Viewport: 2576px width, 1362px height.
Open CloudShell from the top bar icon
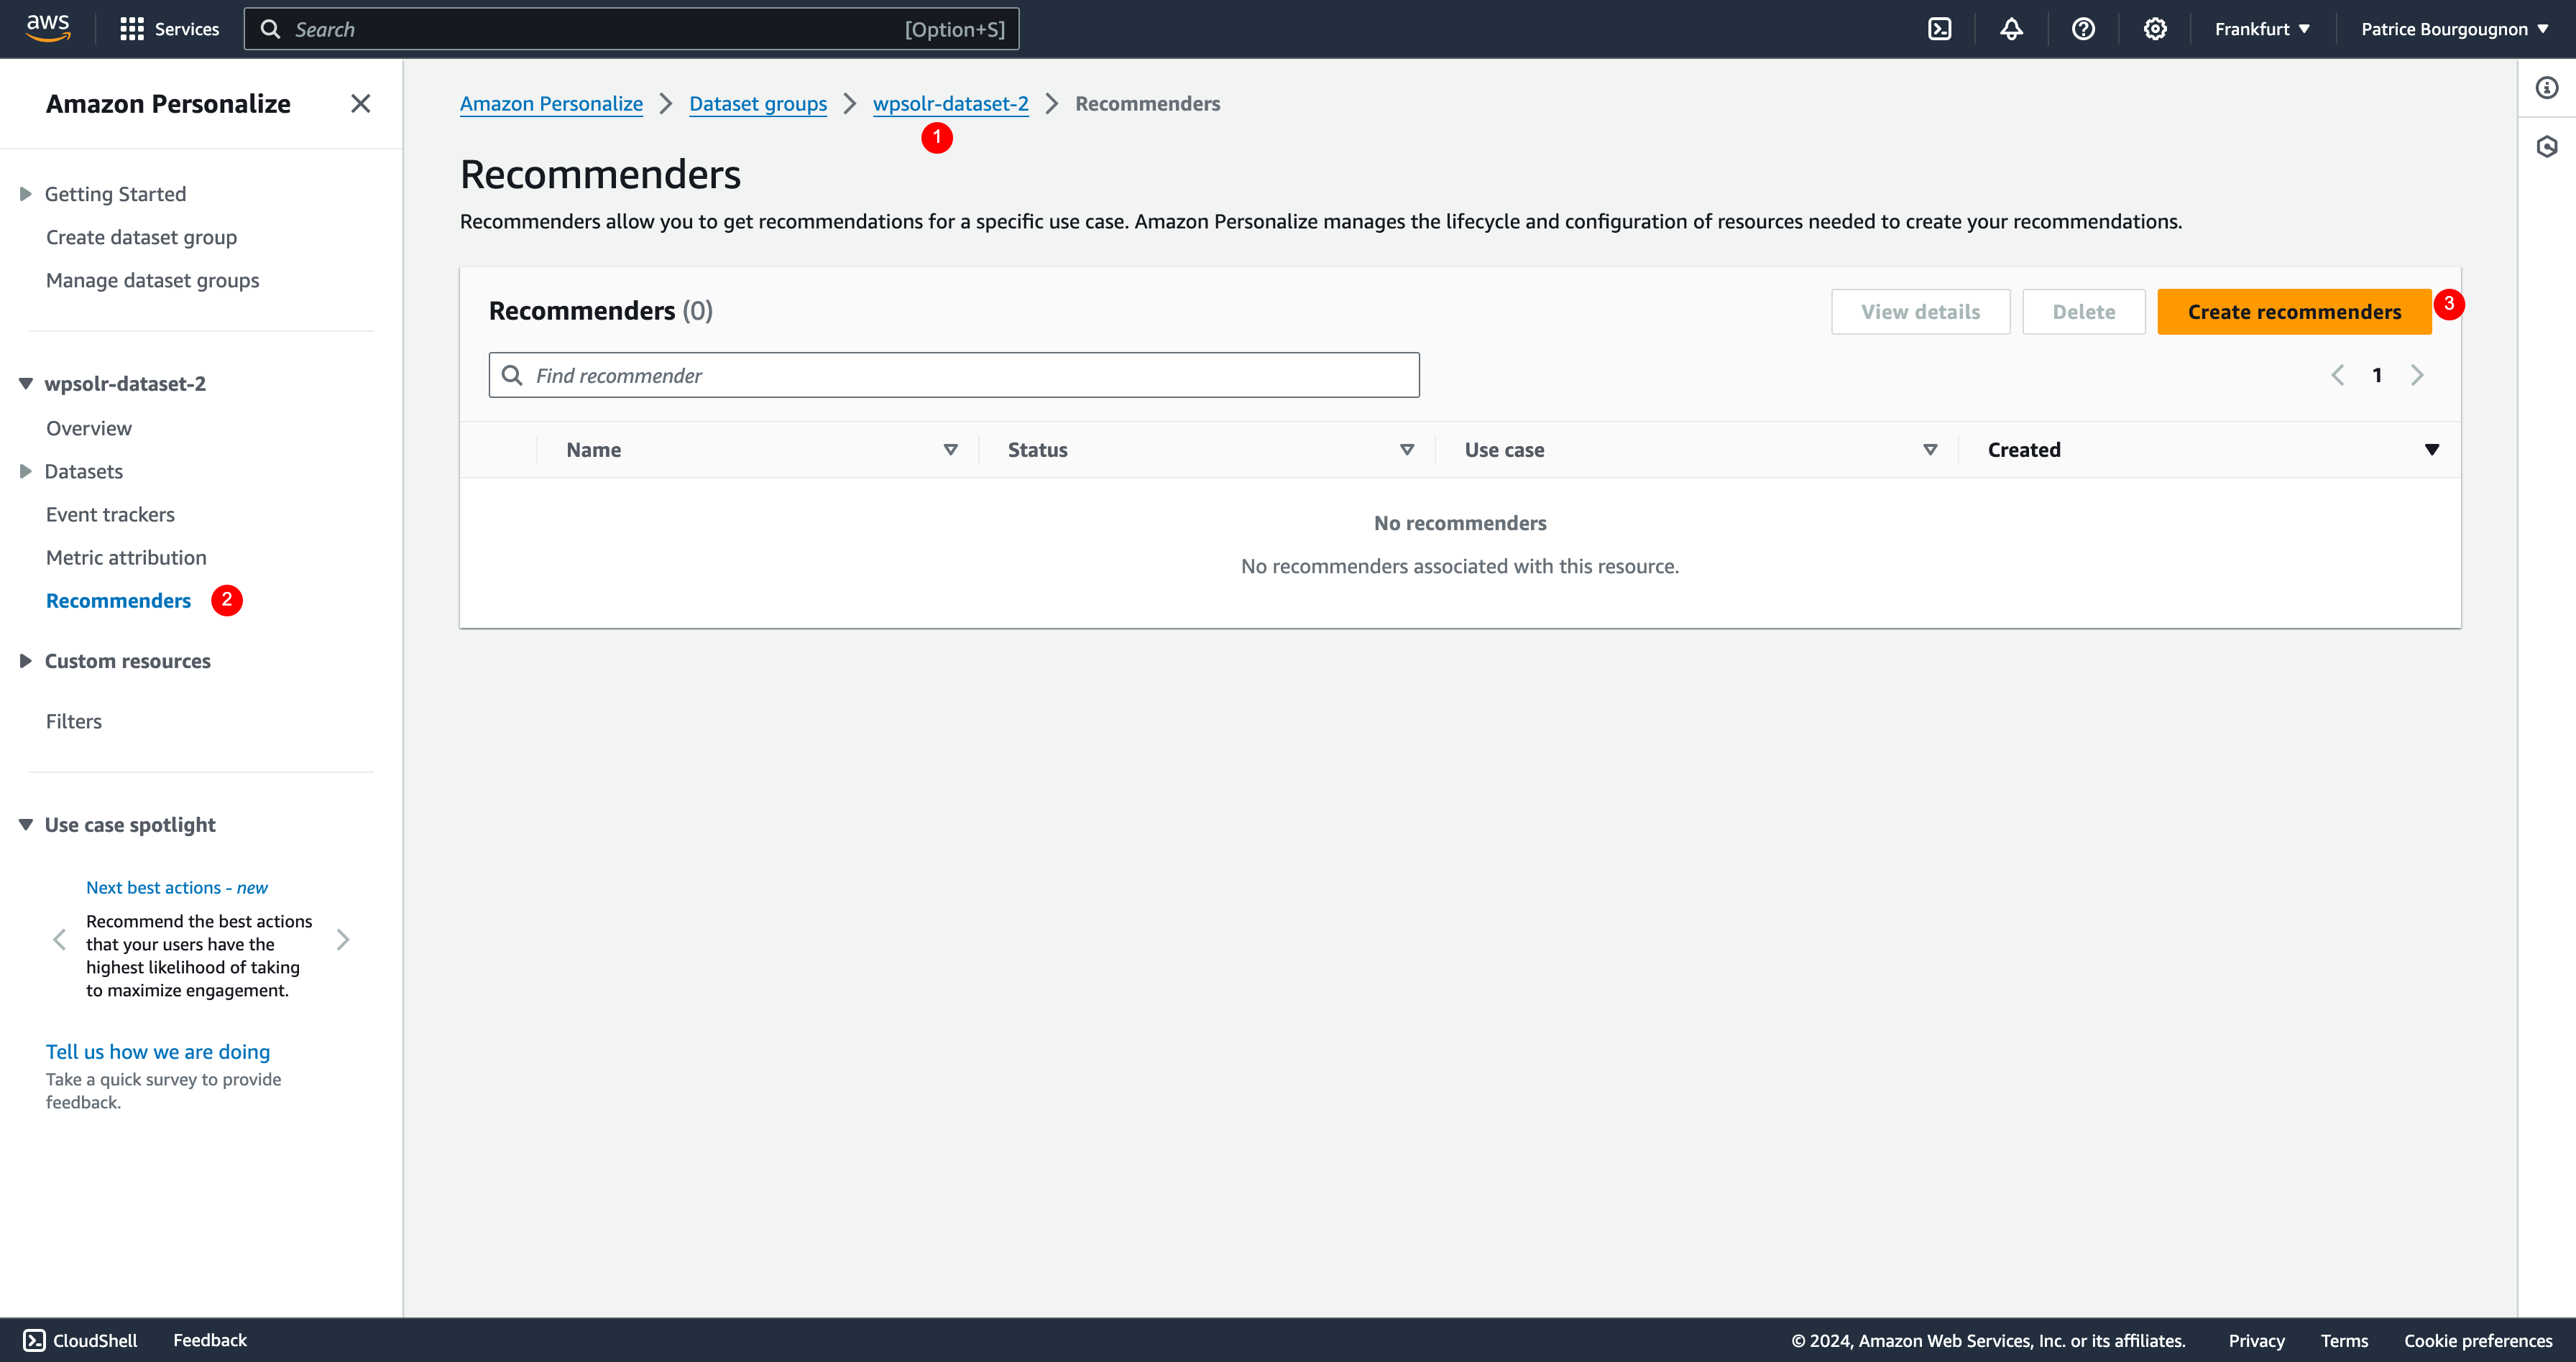(x=1939, y=29)
